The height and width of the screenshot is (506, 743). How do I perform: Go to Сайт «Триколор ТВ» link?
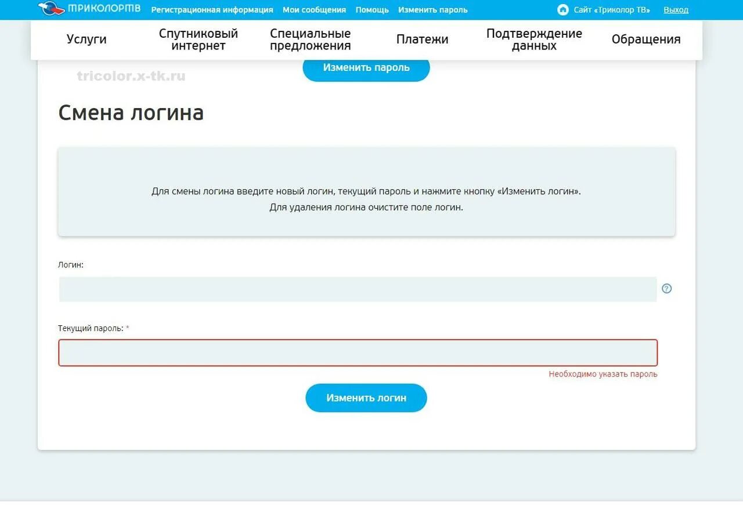[x=612, y=10]
